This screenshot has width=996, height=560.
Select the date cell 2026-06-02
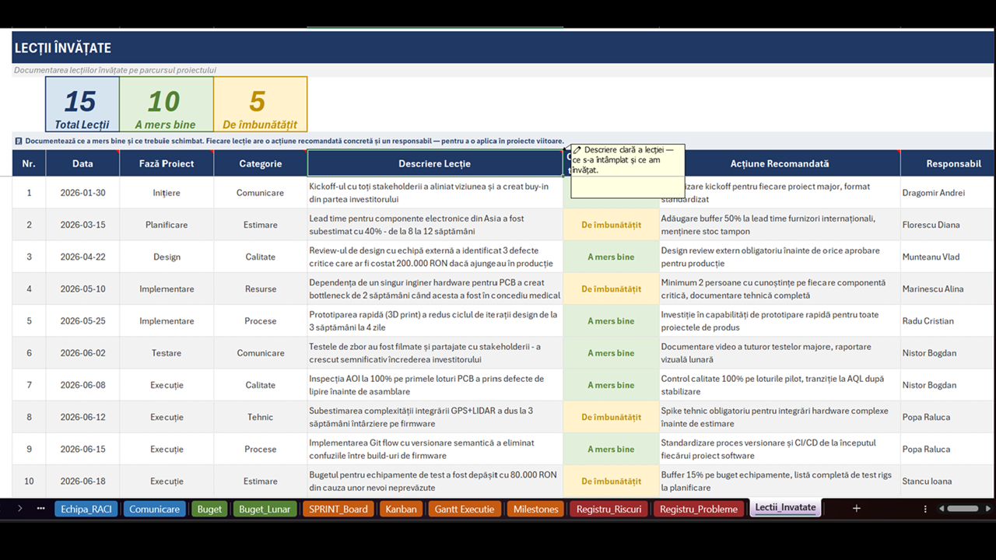(x=82, y=353)
